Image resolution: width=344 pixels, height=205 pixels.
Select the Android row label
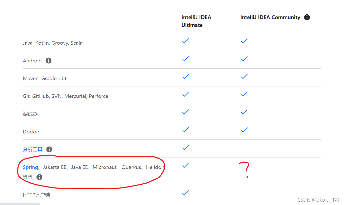(32, 61)
